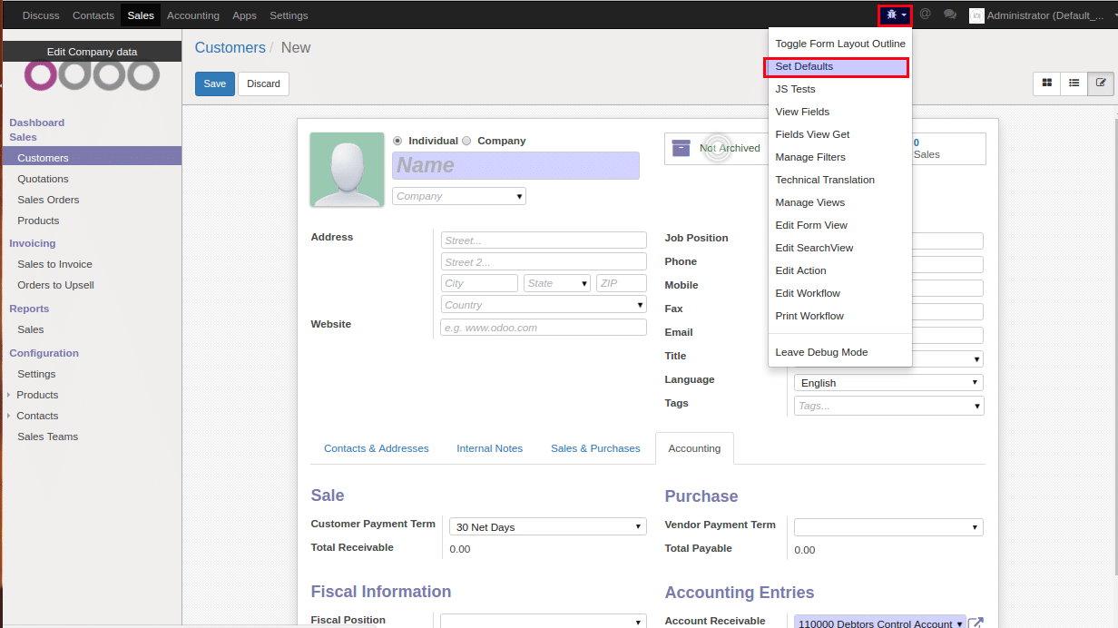Select the Individual radio button
This screenshot has width=1118, height=628.
click(397, 141)
